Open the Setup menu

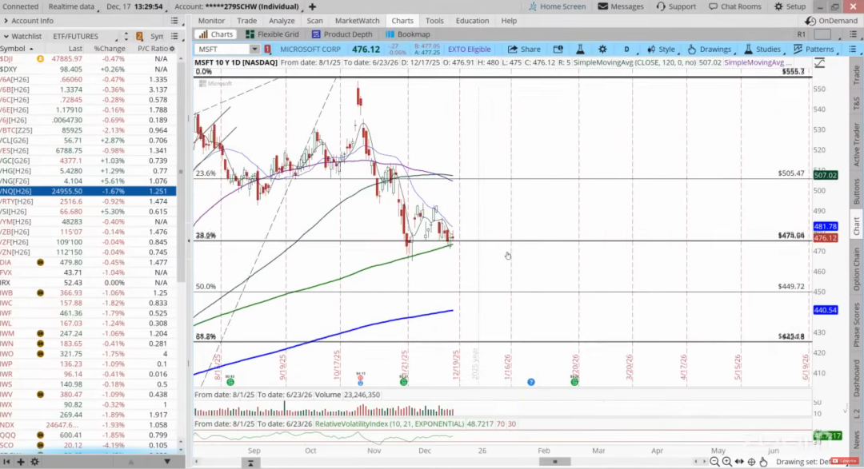click(790, 6)
